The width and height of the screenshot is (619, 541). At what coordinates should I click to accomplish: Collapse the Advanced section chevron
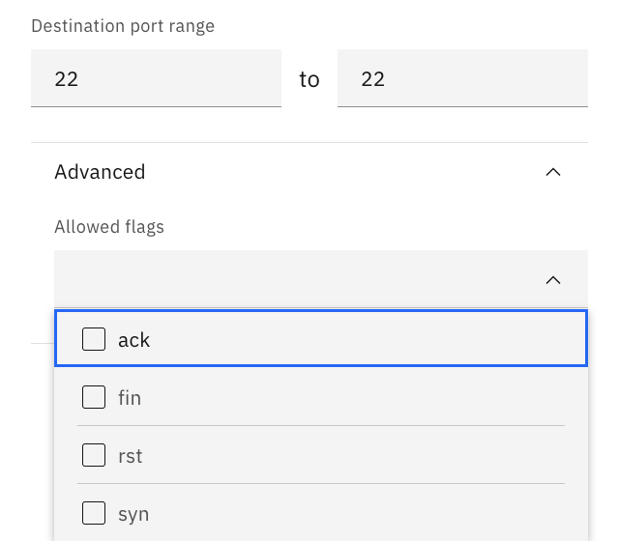(553, 172)
